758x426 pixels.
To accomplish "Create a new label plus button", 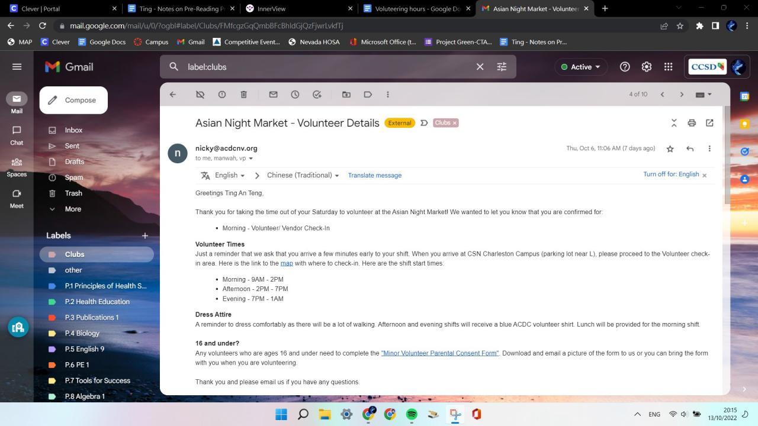I will point(144,235).
